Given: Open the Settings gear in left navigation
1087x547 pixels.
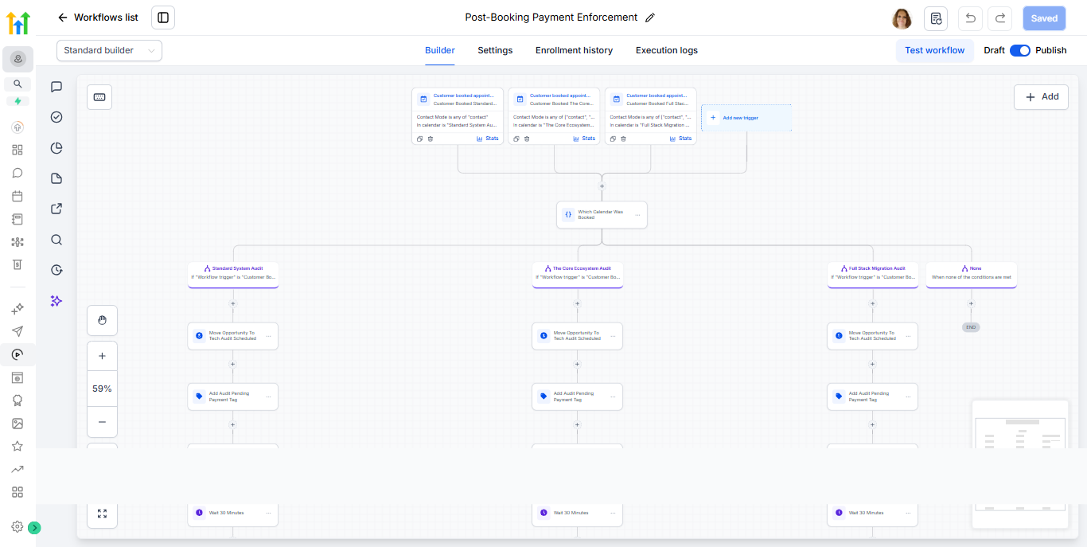Looking at the screenshot, I should point(18,526).
